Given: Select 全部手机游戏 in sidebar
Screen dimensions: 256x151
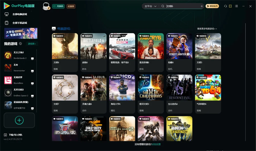Looking at the screenshot, I should 20,23.
